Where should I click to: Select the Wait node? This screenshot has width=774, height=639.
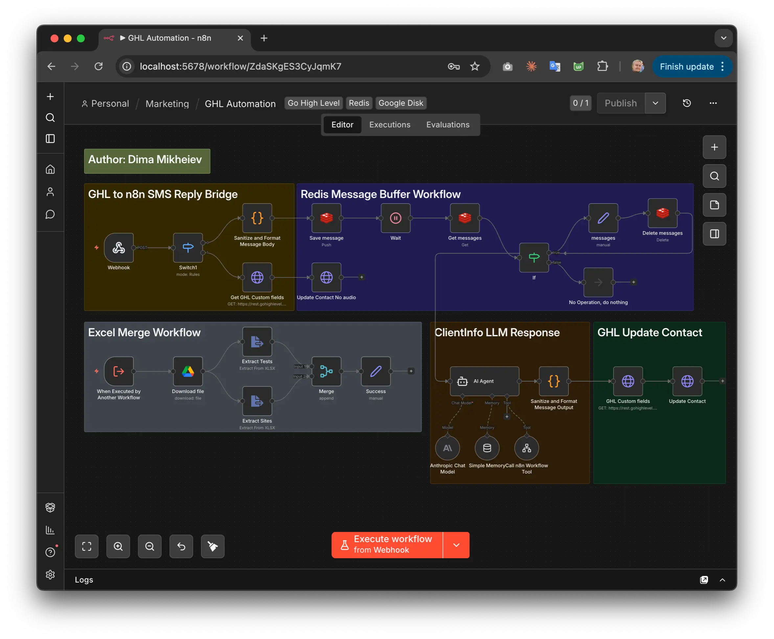point(396,218)
